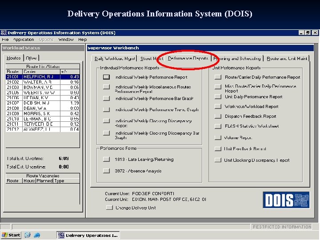Viewport: 320px width, 240px height.
Task: Select route 21C05 WEERTS row
Action: (43, 92)
